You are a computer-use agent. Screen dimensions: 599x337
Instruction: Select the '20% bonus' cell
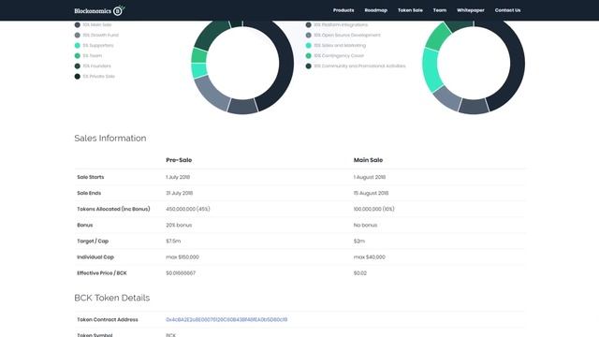pyautogui.click(x=179, y=225)
